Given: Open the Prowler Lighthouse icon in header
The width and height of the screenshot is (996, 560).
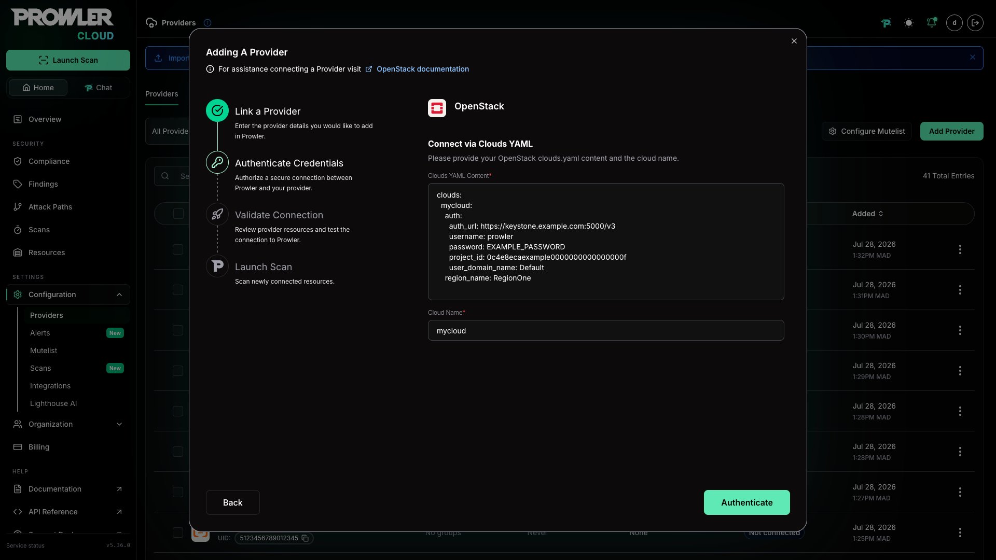Looking at the screenshot, I should (886, 23).
